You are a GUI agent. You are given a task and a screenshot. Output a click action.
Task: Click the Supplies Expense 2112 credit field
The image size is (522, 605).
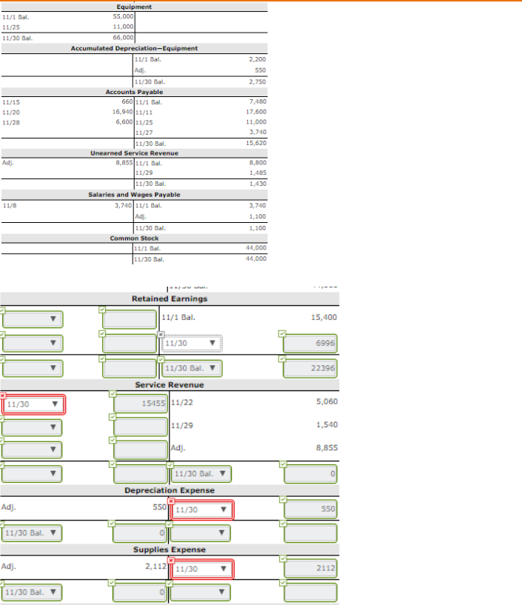[310, 569]
